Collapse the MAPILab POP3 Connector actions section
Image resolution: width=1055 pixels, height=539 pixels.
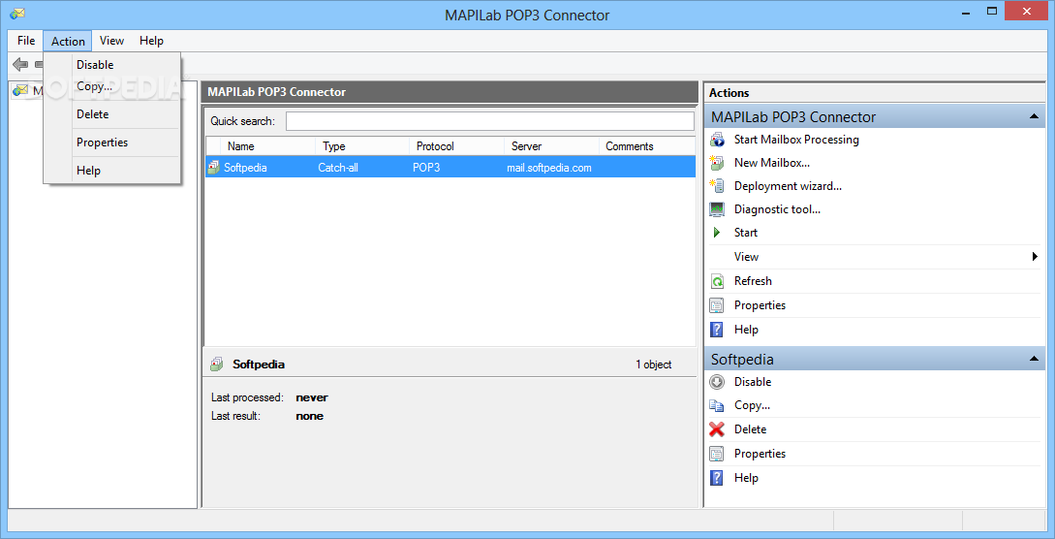[1034, 117]
